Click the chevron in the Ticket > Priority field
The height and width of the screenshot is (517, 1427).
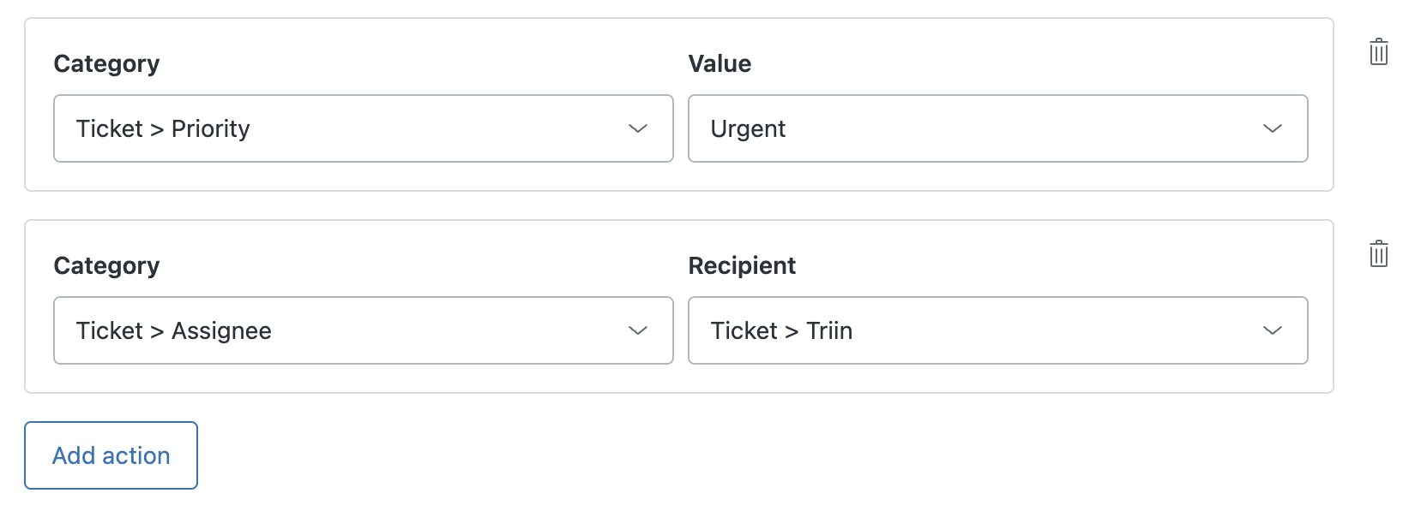pyautogui.click(x=637, y=128)
